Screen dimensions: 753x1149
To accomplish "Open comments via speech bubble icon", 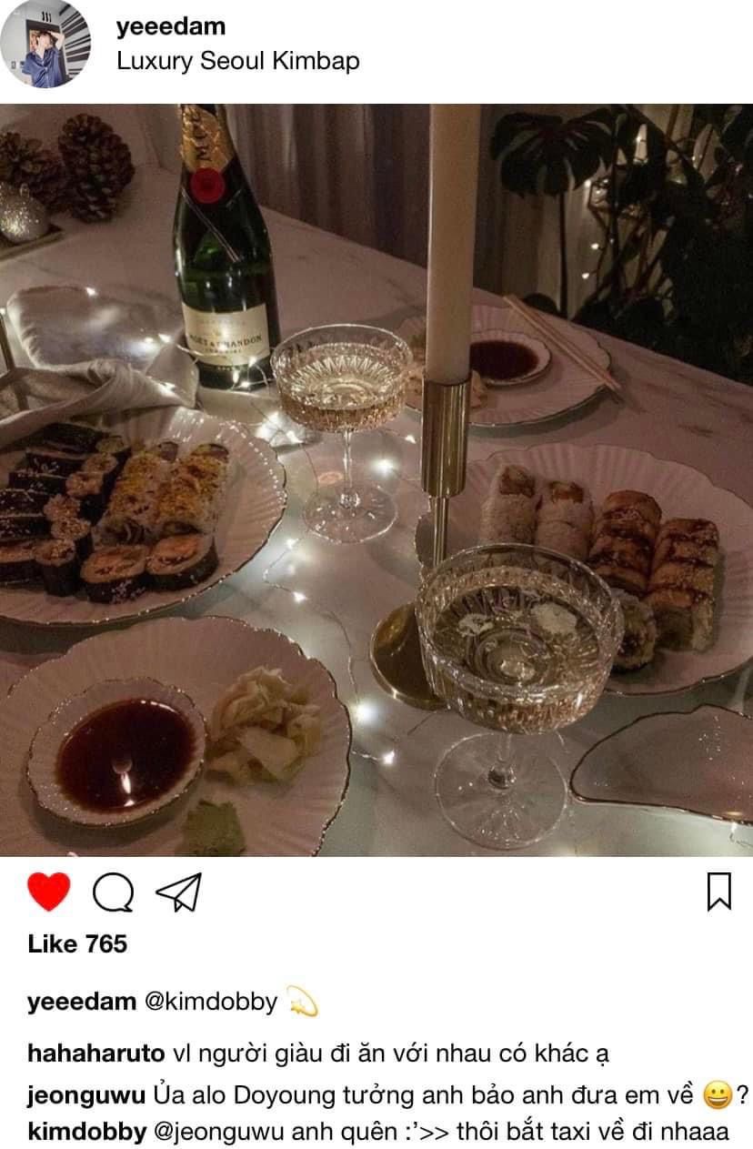I will coord(114,892).
